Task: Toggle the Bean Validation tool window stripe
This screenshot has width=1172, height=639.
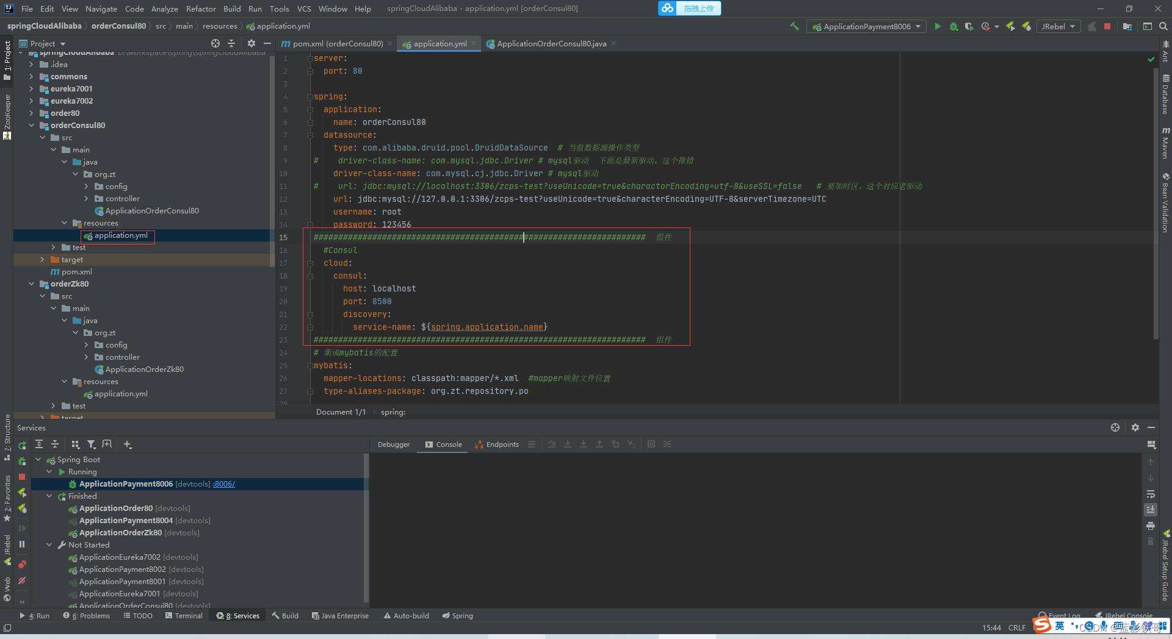Action: pos(1165,203)
